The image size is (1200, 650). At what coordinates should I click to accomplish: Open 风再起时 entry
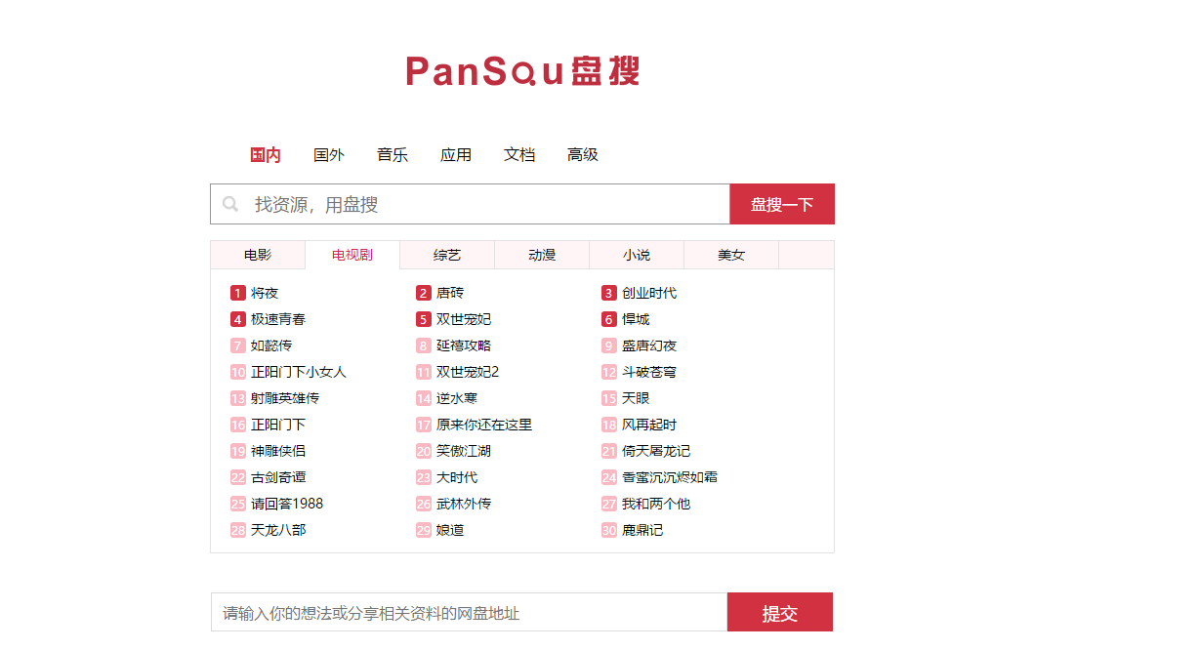649,425
